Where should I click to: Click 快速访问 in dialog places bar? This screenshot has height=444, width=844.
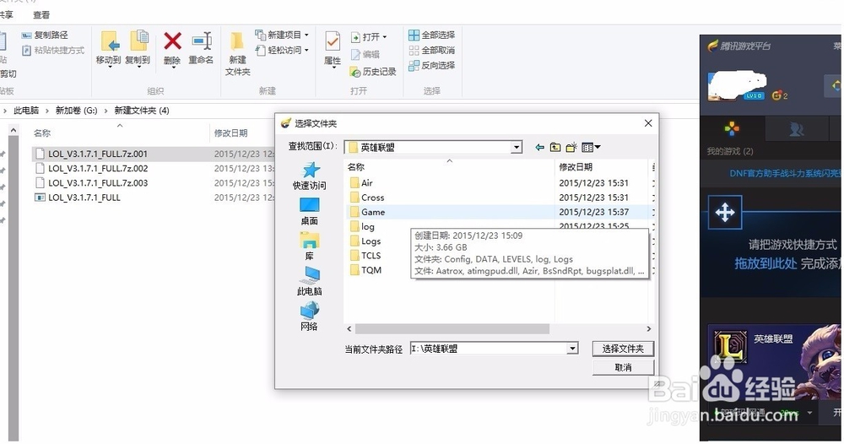(x=310, y=176)
